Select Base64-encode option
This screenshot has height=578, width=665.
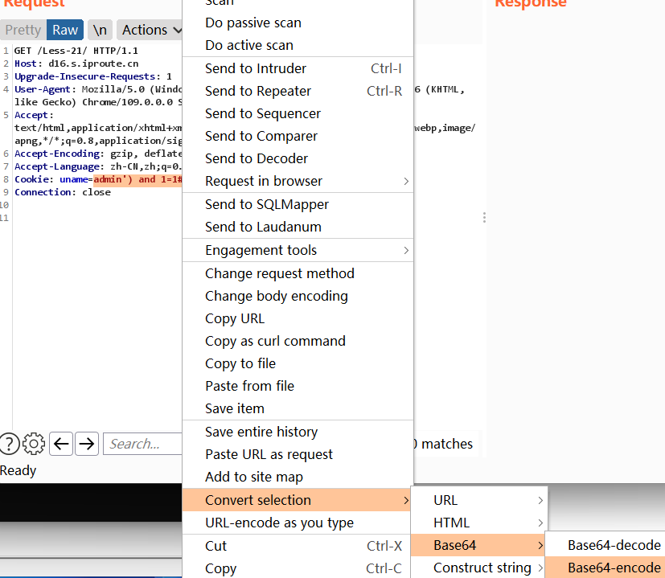coord(614,568)
